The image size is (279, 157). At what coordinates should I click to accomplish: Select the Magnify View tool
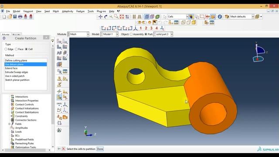pos(111,17)
